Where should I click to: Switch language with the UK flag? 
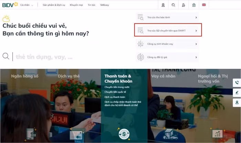204,5
